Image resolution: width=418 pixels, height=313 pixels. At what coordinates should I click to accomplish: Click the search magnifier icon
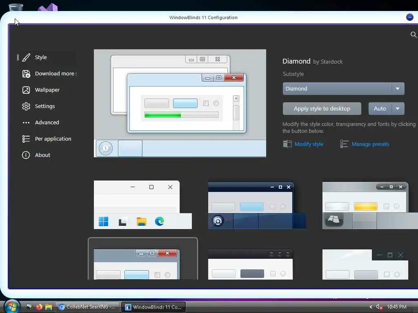pyautogui.click(x=414, y=35)
